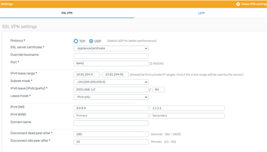Image resolution: width=267 pixels, height=152 pixels.
Task: Expand the Subnet mask dropdown
Action: point(111,82)
